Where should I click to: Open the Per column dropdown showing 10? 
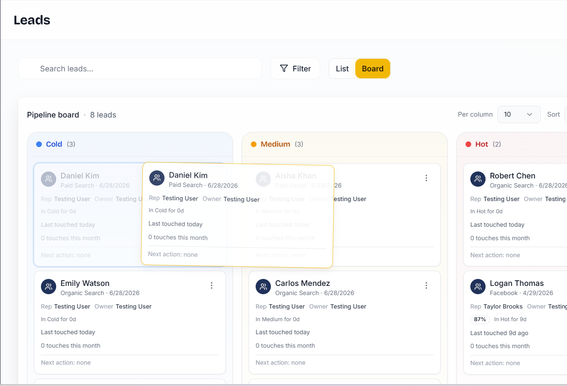click(x=519, y=114)
